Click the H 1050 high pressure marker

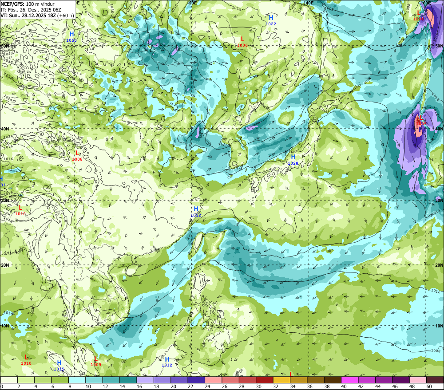71,37
